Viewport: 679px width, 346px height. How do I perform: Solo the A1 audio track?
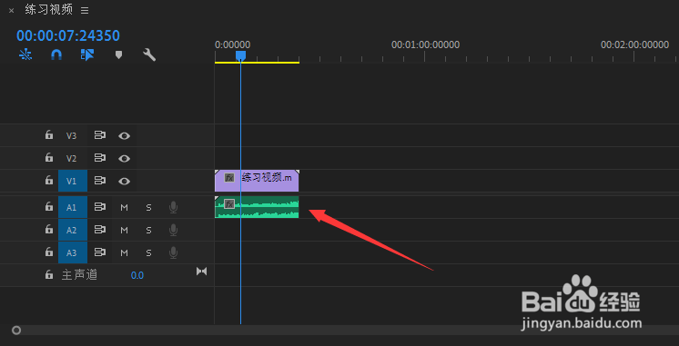pos(148,208)
